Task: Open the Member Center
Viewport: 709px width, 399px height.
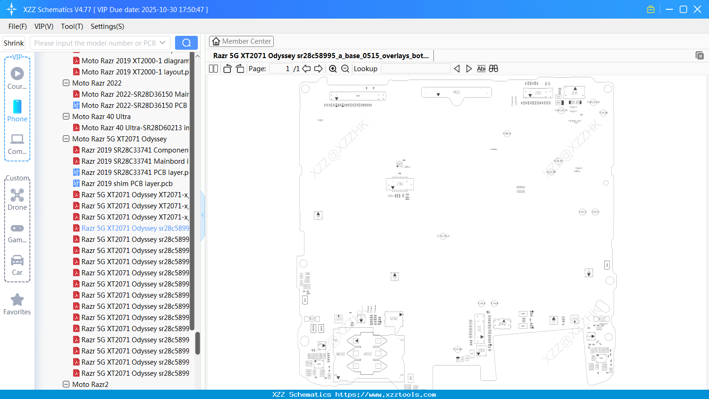Action: point(241,41)
